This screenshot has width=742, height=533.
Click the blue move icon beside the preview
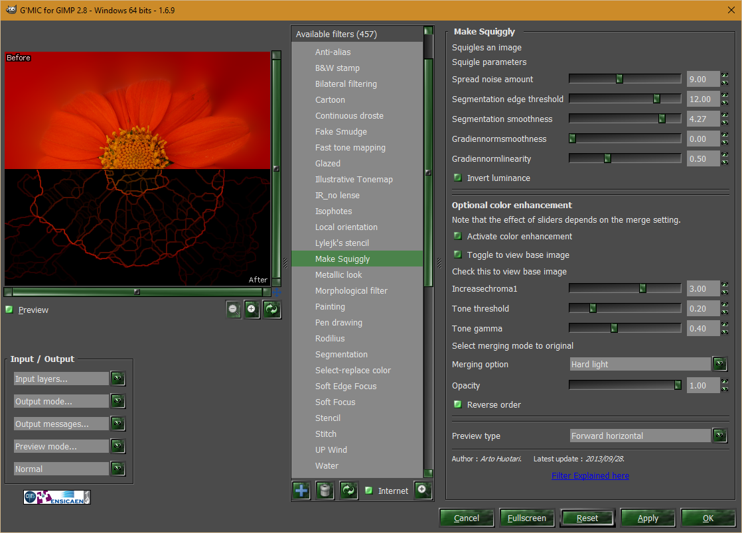coord(277,292)
